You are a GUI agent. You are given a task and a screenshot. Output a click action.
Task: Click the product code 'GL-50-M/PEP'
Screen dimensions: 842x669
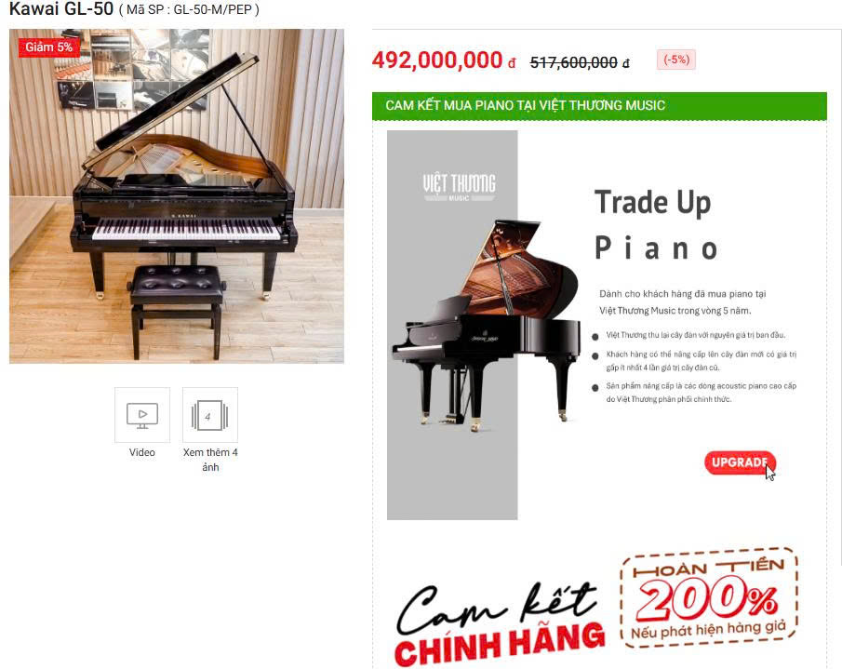[213, 9]
